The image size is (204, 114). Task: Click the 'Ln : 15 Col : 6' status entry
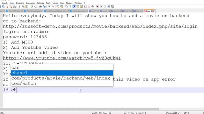click(x=130, y=113)
